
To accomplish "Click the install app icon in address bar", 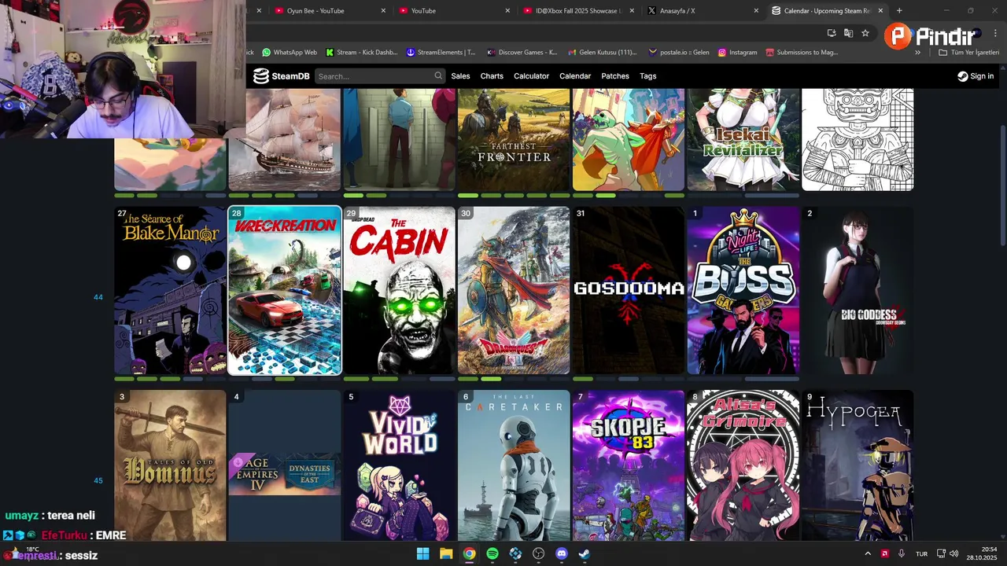I will tap(832, 33).
